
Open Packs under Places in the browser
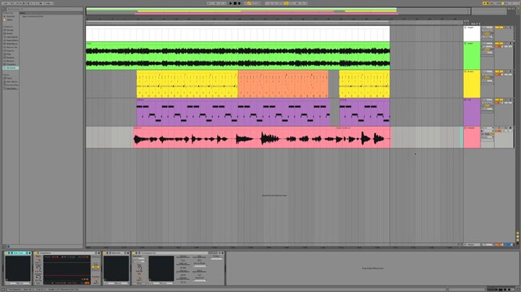9,78
